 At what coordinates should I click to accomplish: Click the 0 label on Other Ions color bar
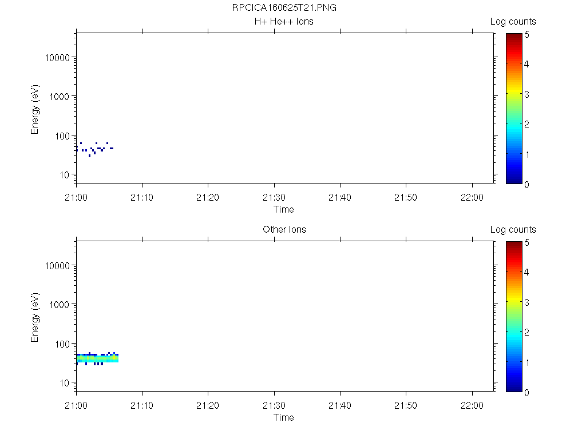point(526,393)
